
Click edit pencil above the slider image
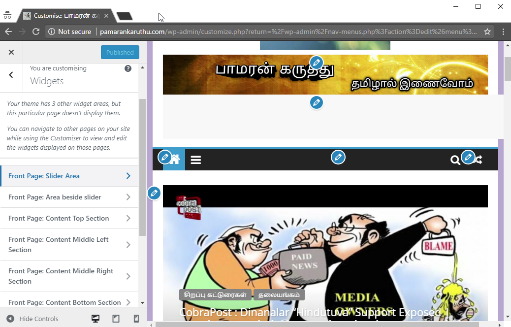point(154,193)
